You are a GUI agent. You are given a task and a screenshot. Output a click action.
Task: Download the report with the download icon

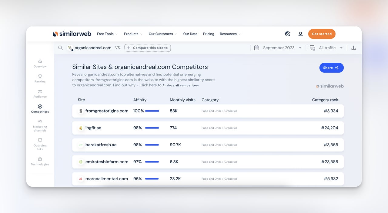coord(353,48)
